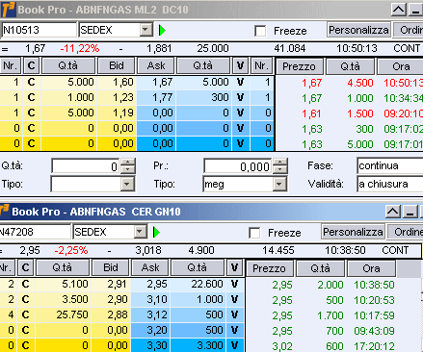
Task: Click the C buy button on bid 2,88 row
Action: tap(25, 314)
